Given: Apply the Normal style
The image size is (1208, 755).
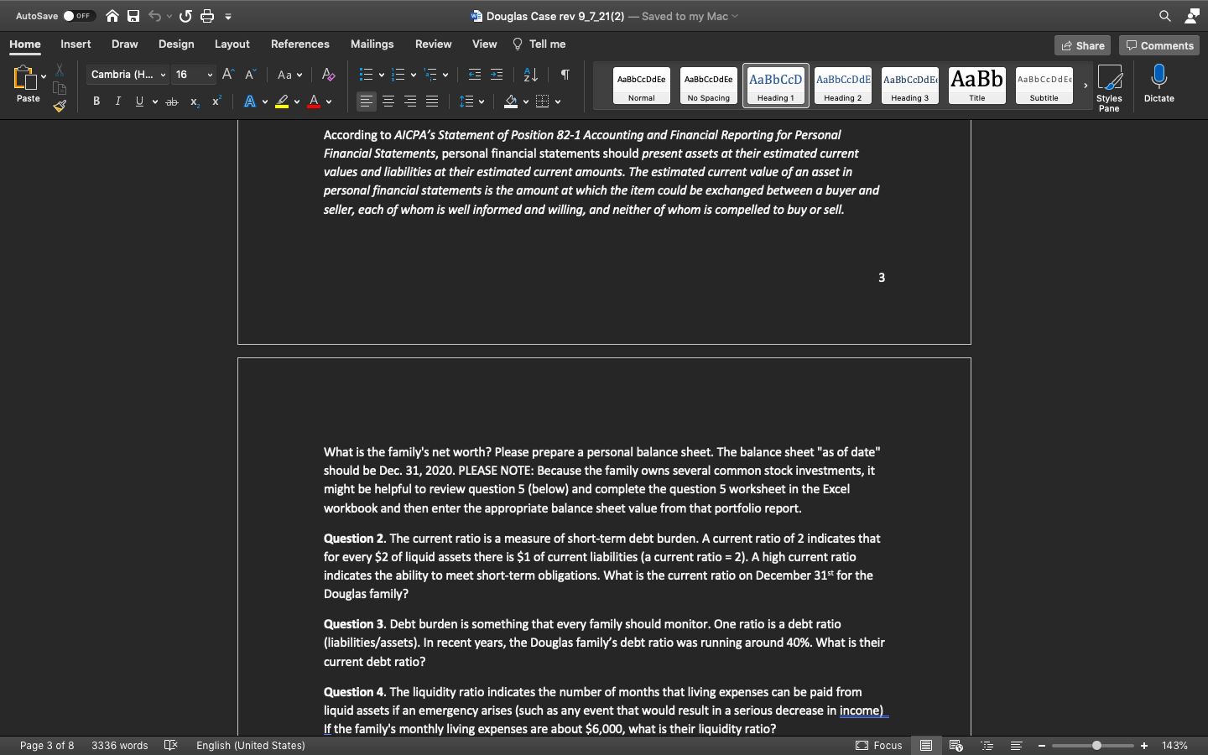Looking at the screenshot, I should click(x=642, y=86).
